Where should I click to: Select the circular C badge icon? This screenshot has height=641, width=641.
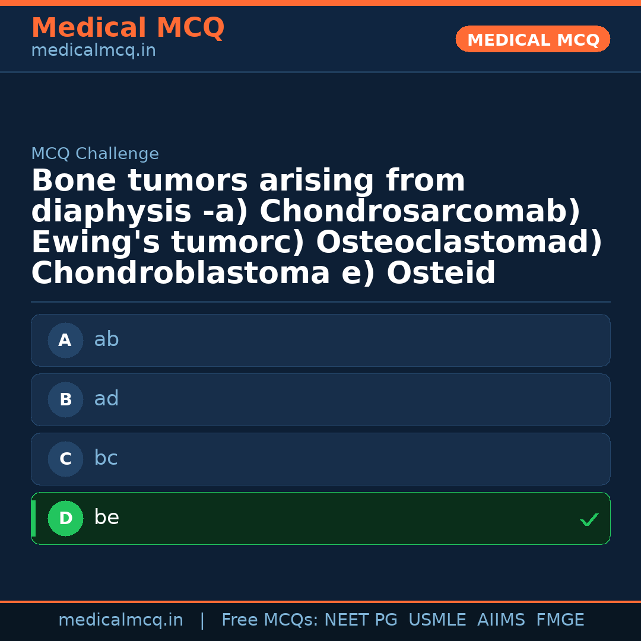coord(65,459)
